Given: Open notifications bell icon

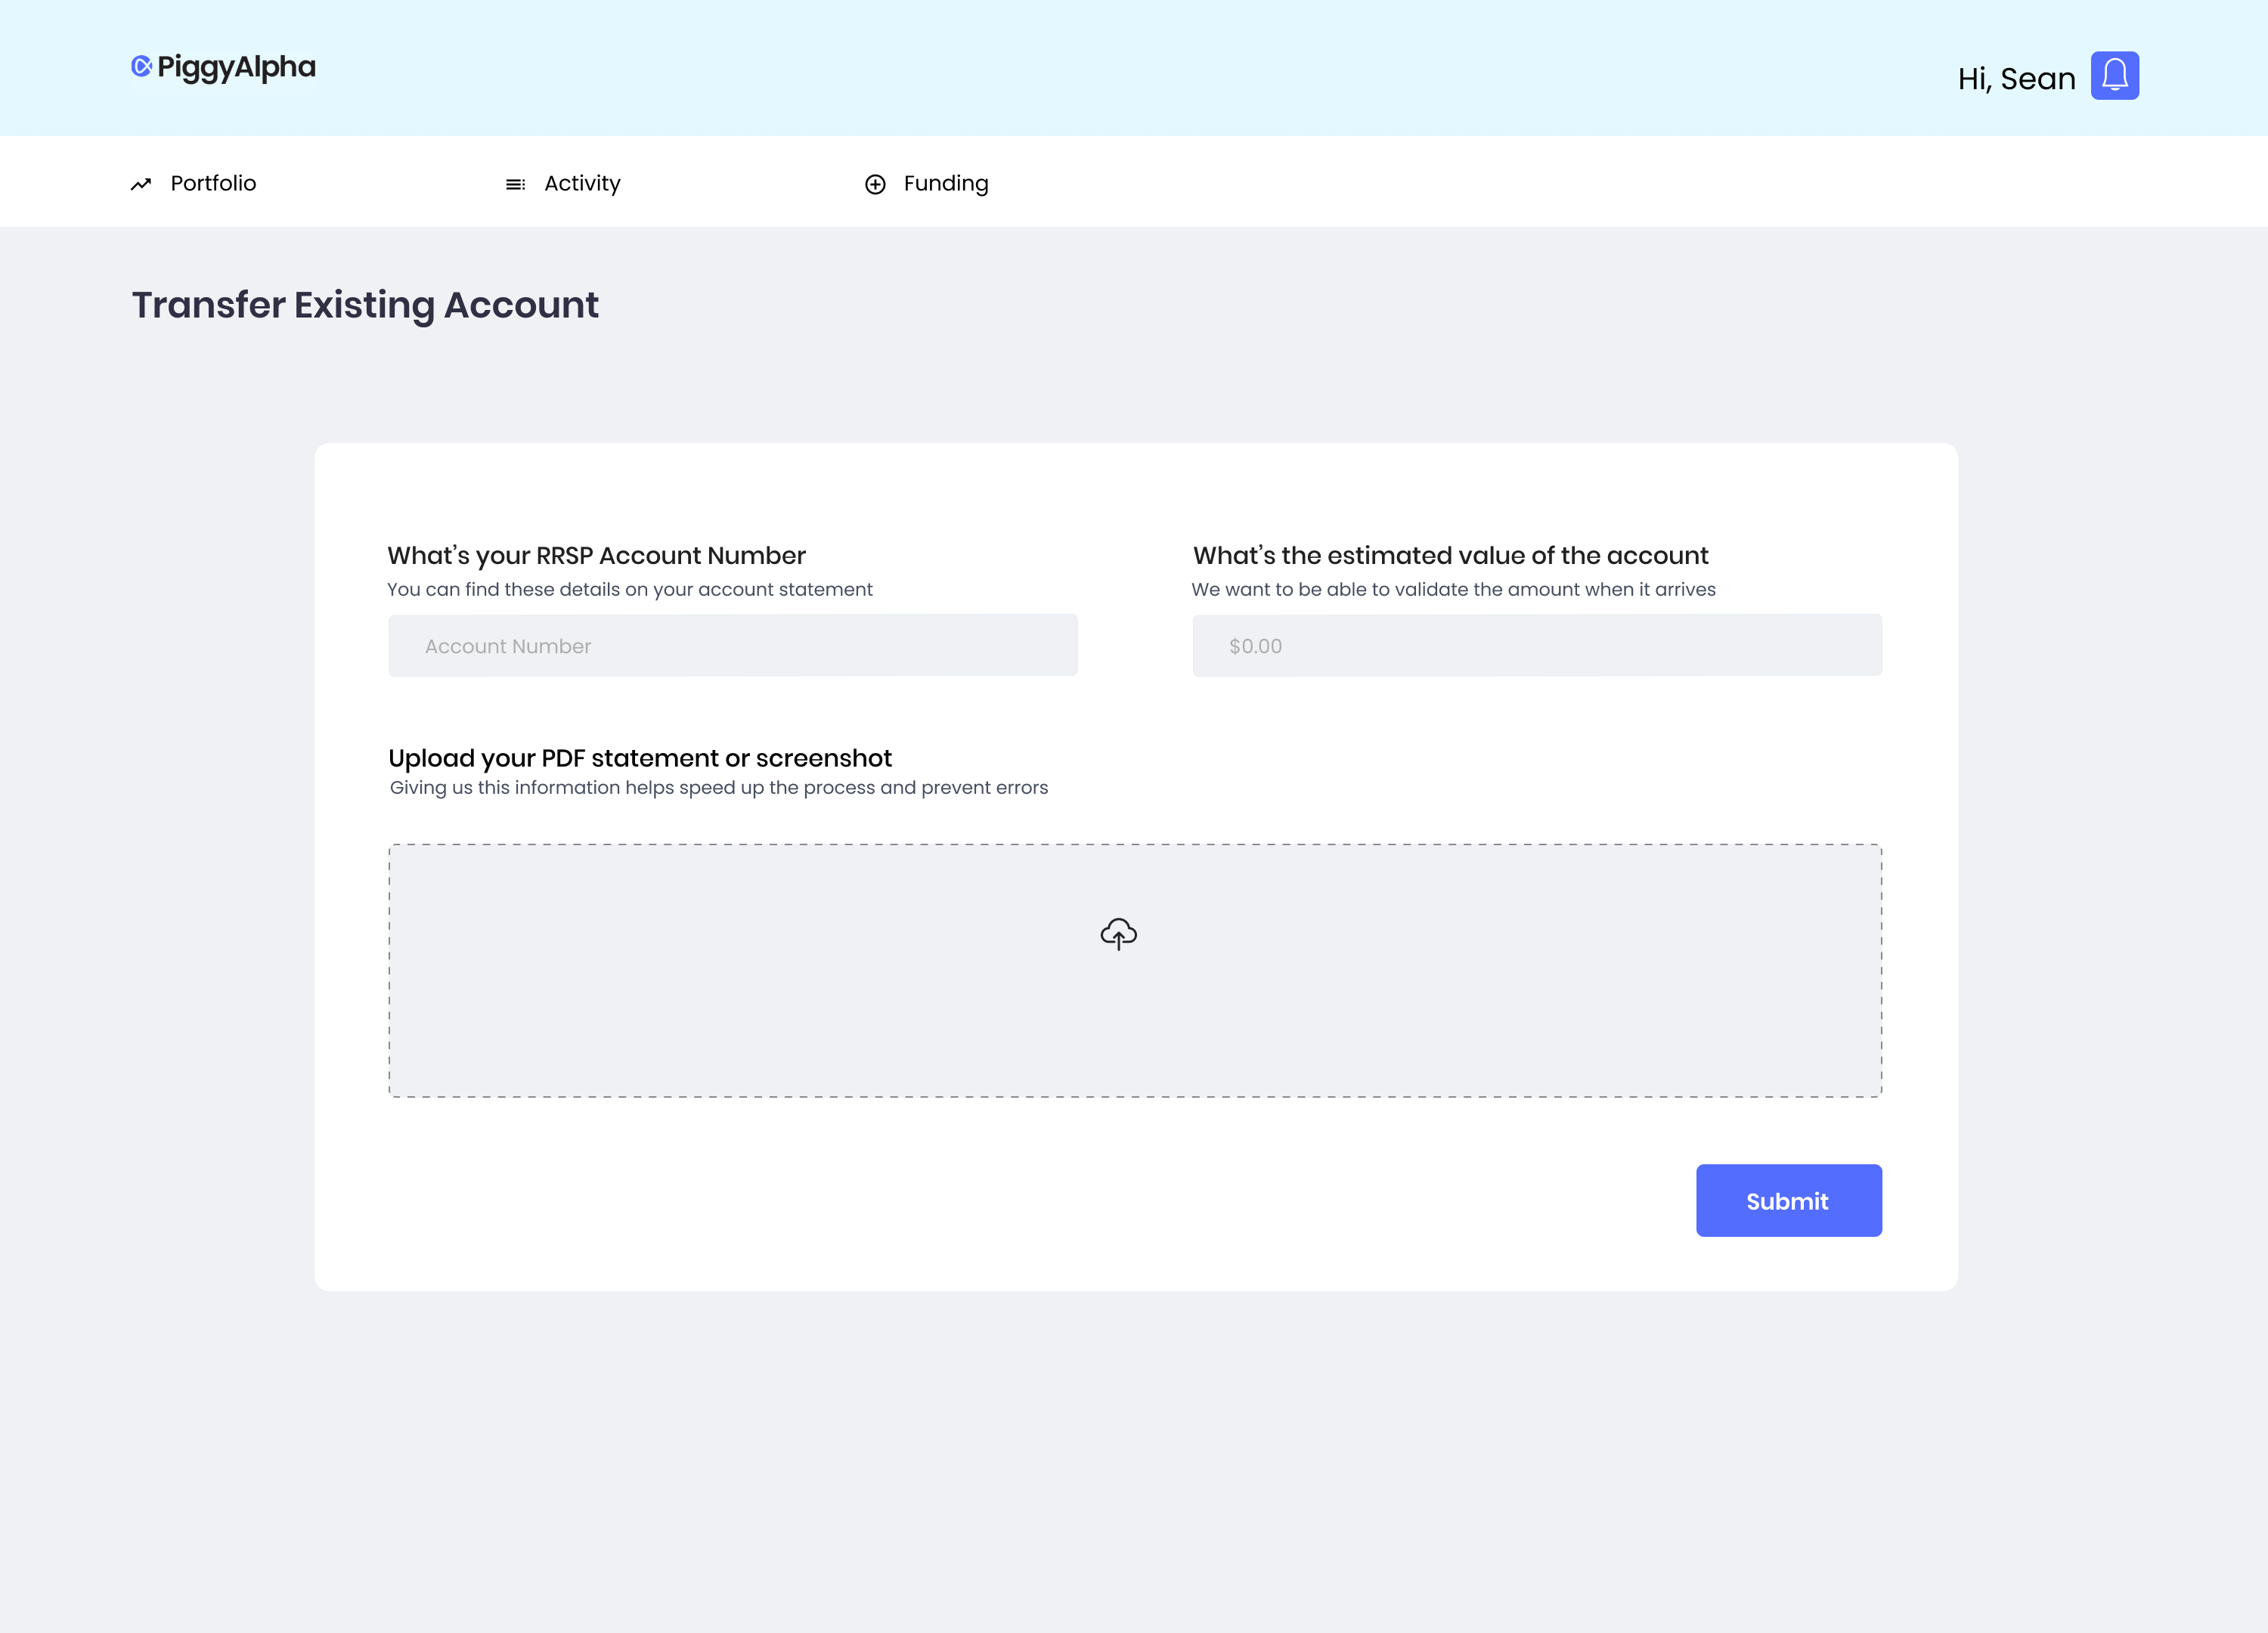Looking at the screenshot, I should pyautogui.click(x=2114, y=76).
